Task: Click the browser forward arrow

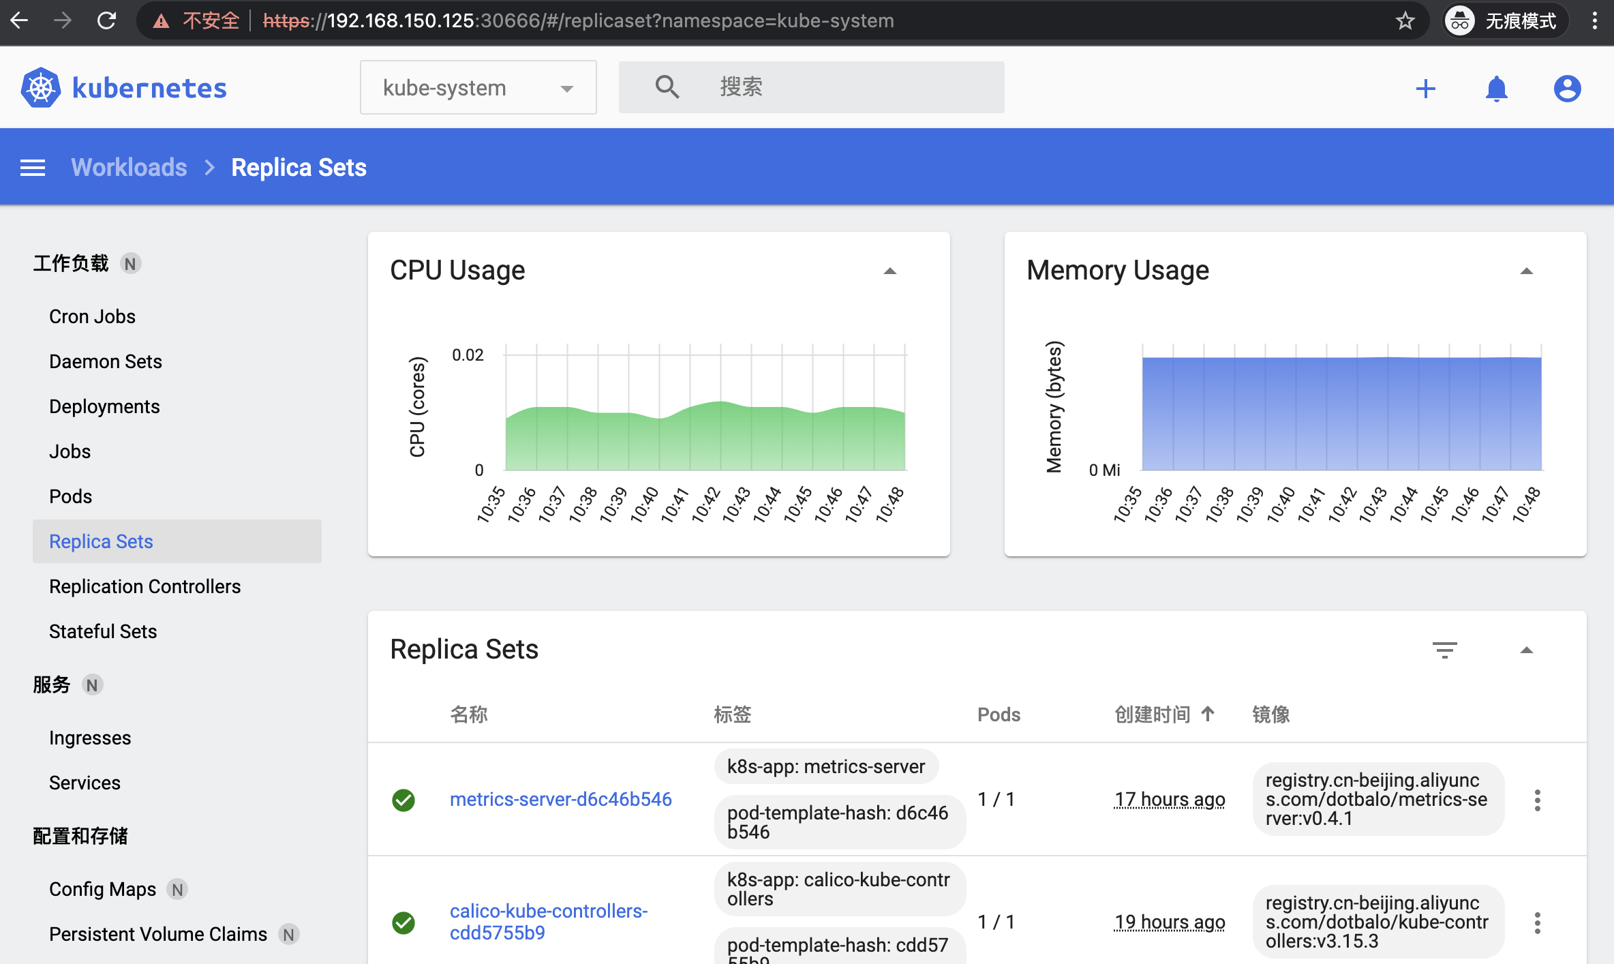Action: point(62,20)
